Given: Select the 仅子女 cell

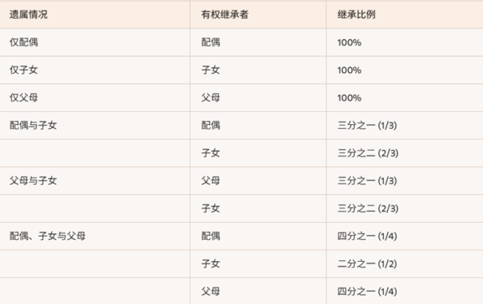Looking at the screenshot, I should point(23,70).
